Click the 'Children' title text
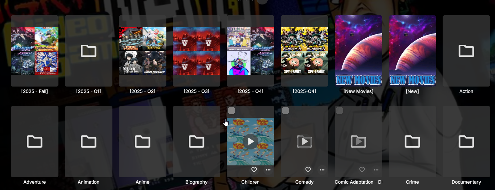The width and height of the screenshot is (495, 190). coord(250,182)
